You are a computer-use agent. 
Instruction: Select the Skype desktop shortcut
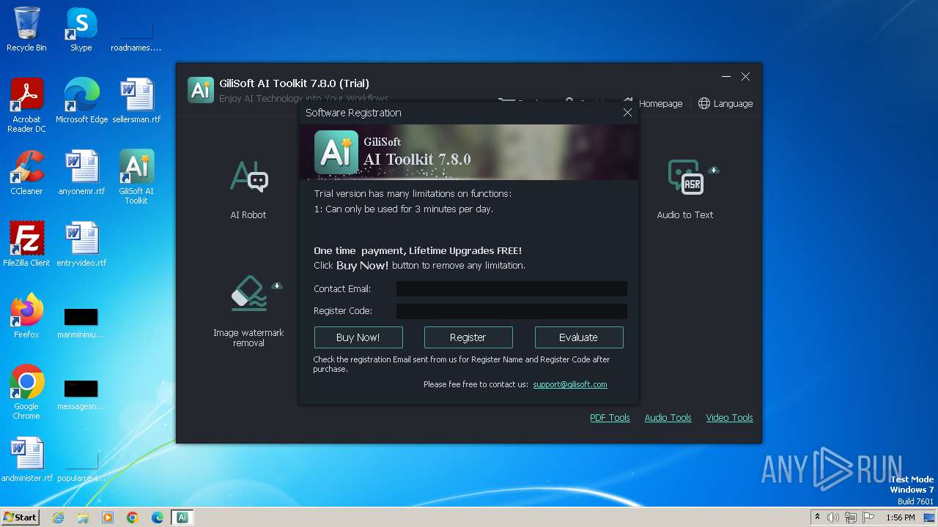(81, 29)
